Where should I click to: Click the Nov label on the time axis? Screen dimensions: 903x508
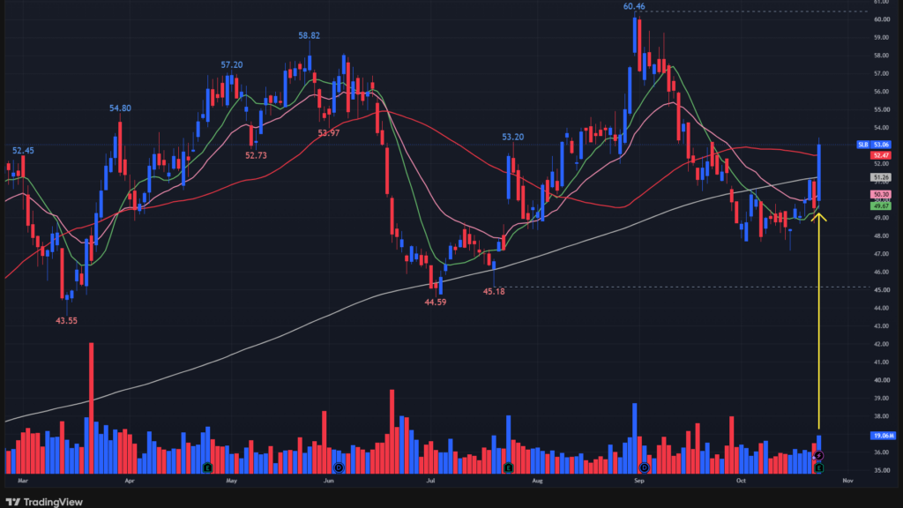click(847, 481)
